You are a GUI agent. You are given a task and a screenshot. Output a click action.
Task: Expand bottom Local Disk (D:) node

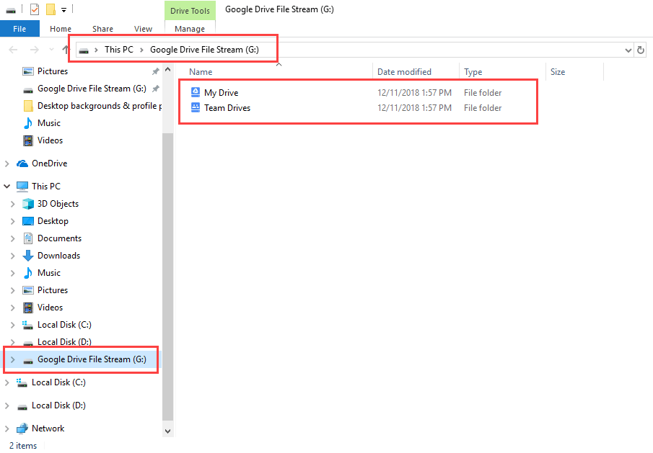pos(6,405)
